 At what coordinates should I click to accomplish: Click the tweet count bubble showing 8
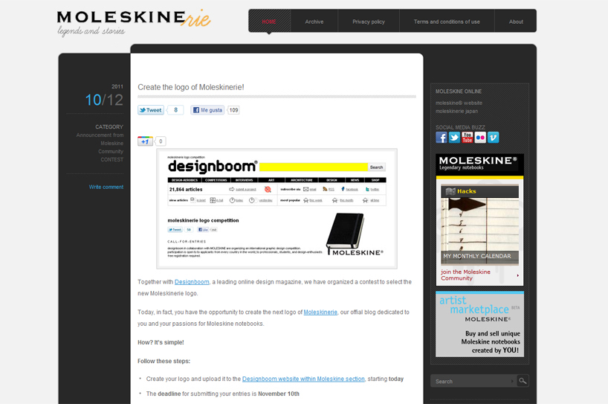click(x=175, y=110)
